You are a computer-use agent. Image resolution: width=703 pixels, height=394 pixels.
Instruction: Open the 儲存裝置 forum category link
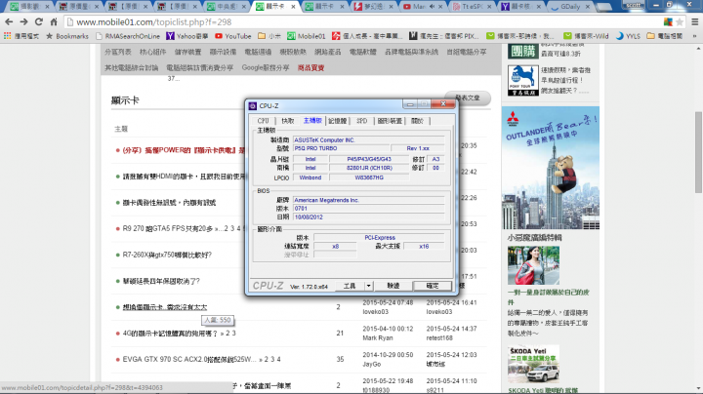pos(187,52)
